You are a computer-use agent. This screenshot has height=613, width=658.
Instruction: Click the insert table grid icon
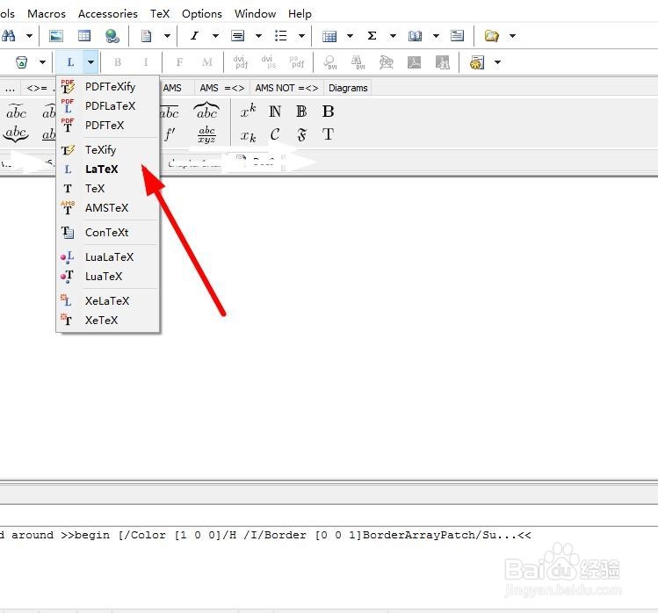click(x=84, y=36)
